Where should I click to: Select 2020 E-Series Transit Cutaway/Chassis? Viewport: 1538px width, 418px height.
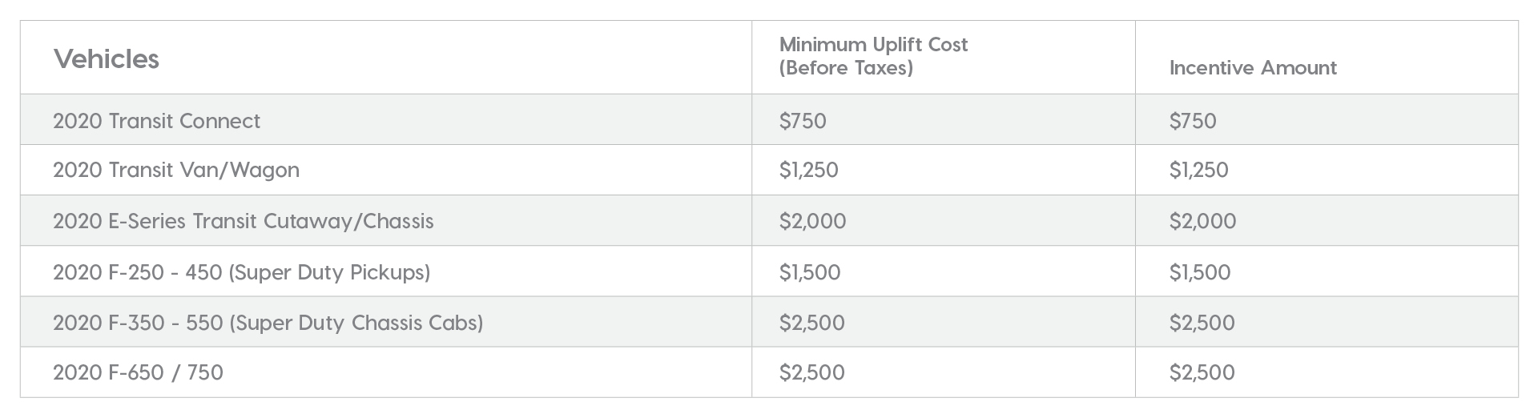click(x=244, y=221)
